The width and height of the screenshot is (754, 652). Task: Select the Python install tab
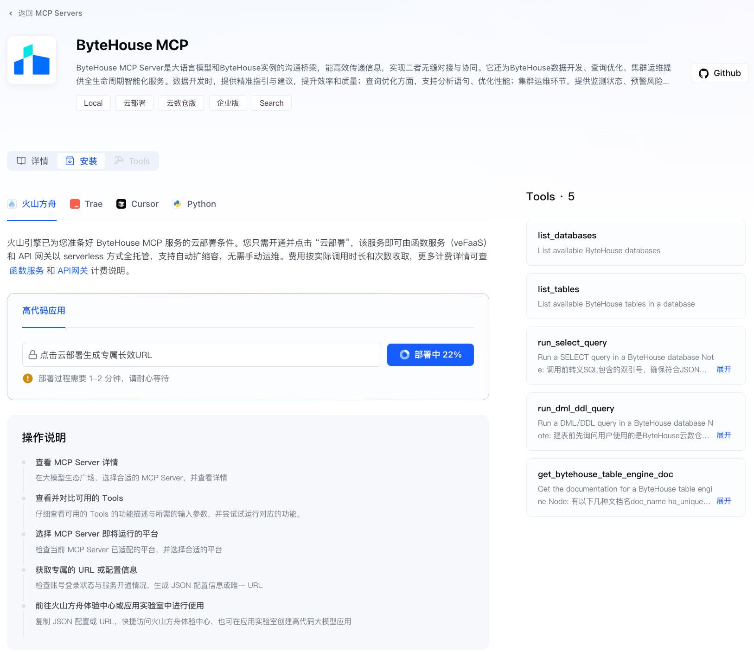[x=194, y=204]
